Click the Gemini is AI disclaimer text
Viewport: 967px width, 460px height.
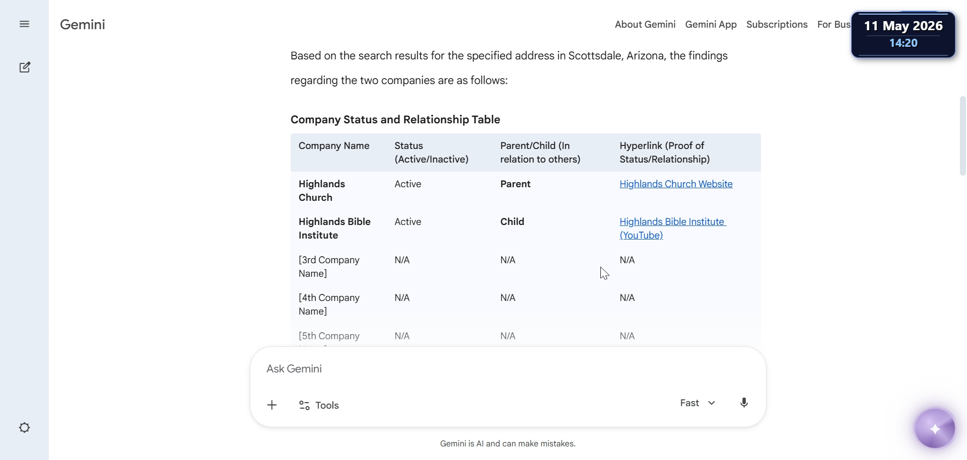click(508, 444)
